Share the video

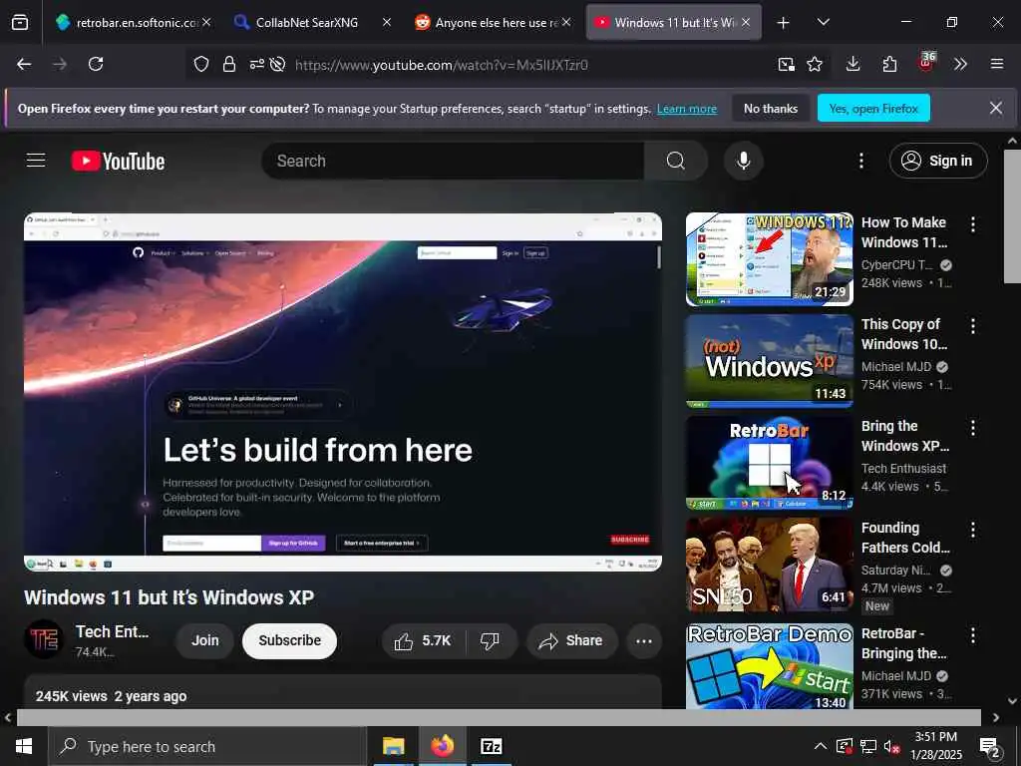click(x=571, y=641)
